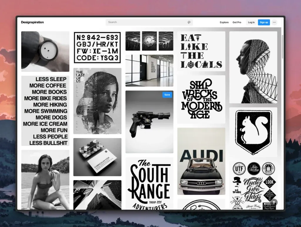
Task: Click the Designspiration logo
Action: coord(32,22)
